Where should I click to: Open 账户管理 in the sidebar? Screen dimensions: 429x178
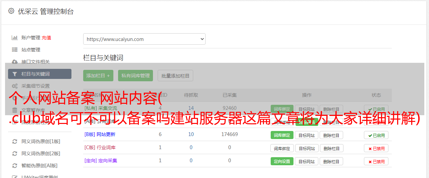coord(31,38)
